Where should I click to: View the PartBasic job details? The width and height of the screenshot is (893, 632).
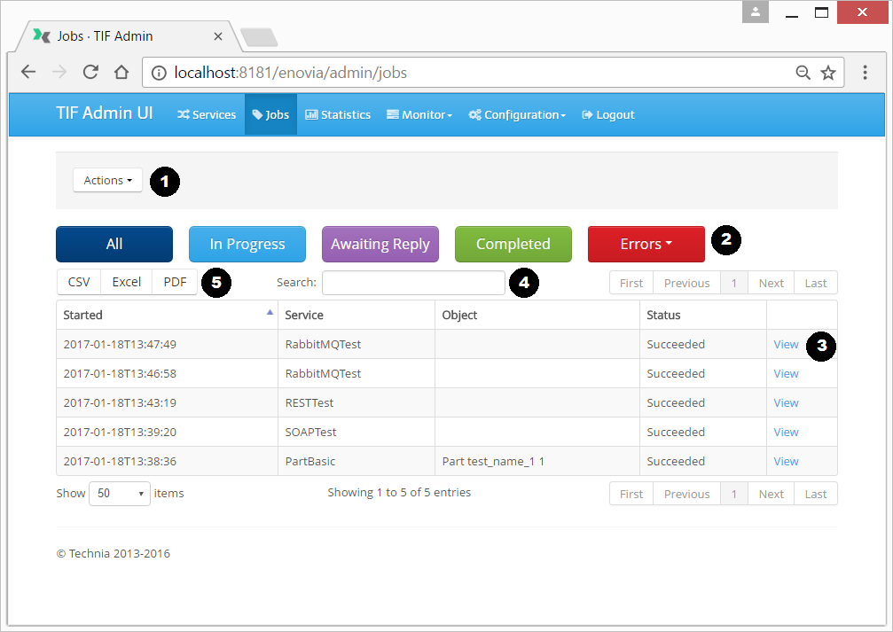click(786, 461)
